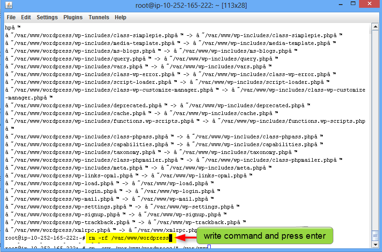Click the /var/www/wordpress/wp-includes/vars.php line

coord(138,66)
